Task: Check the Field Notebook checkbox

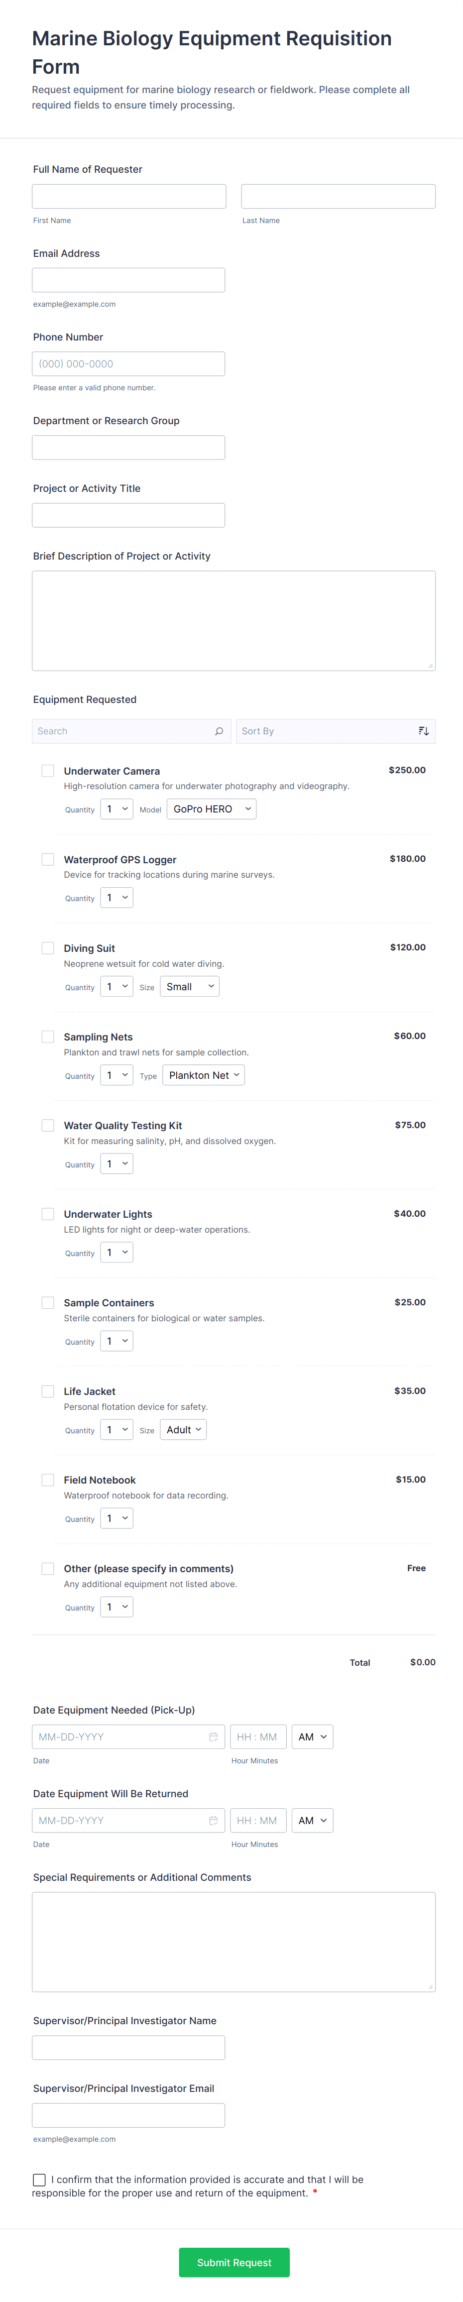Action: [48, 1479]
